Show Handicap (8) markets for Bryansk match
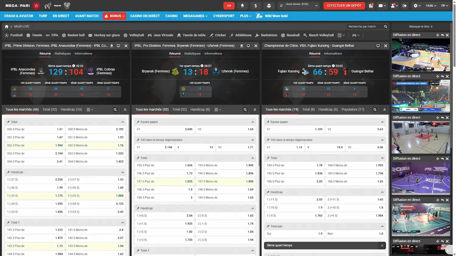The height and width of the screenshot is (256, 456). click(200, 109)
